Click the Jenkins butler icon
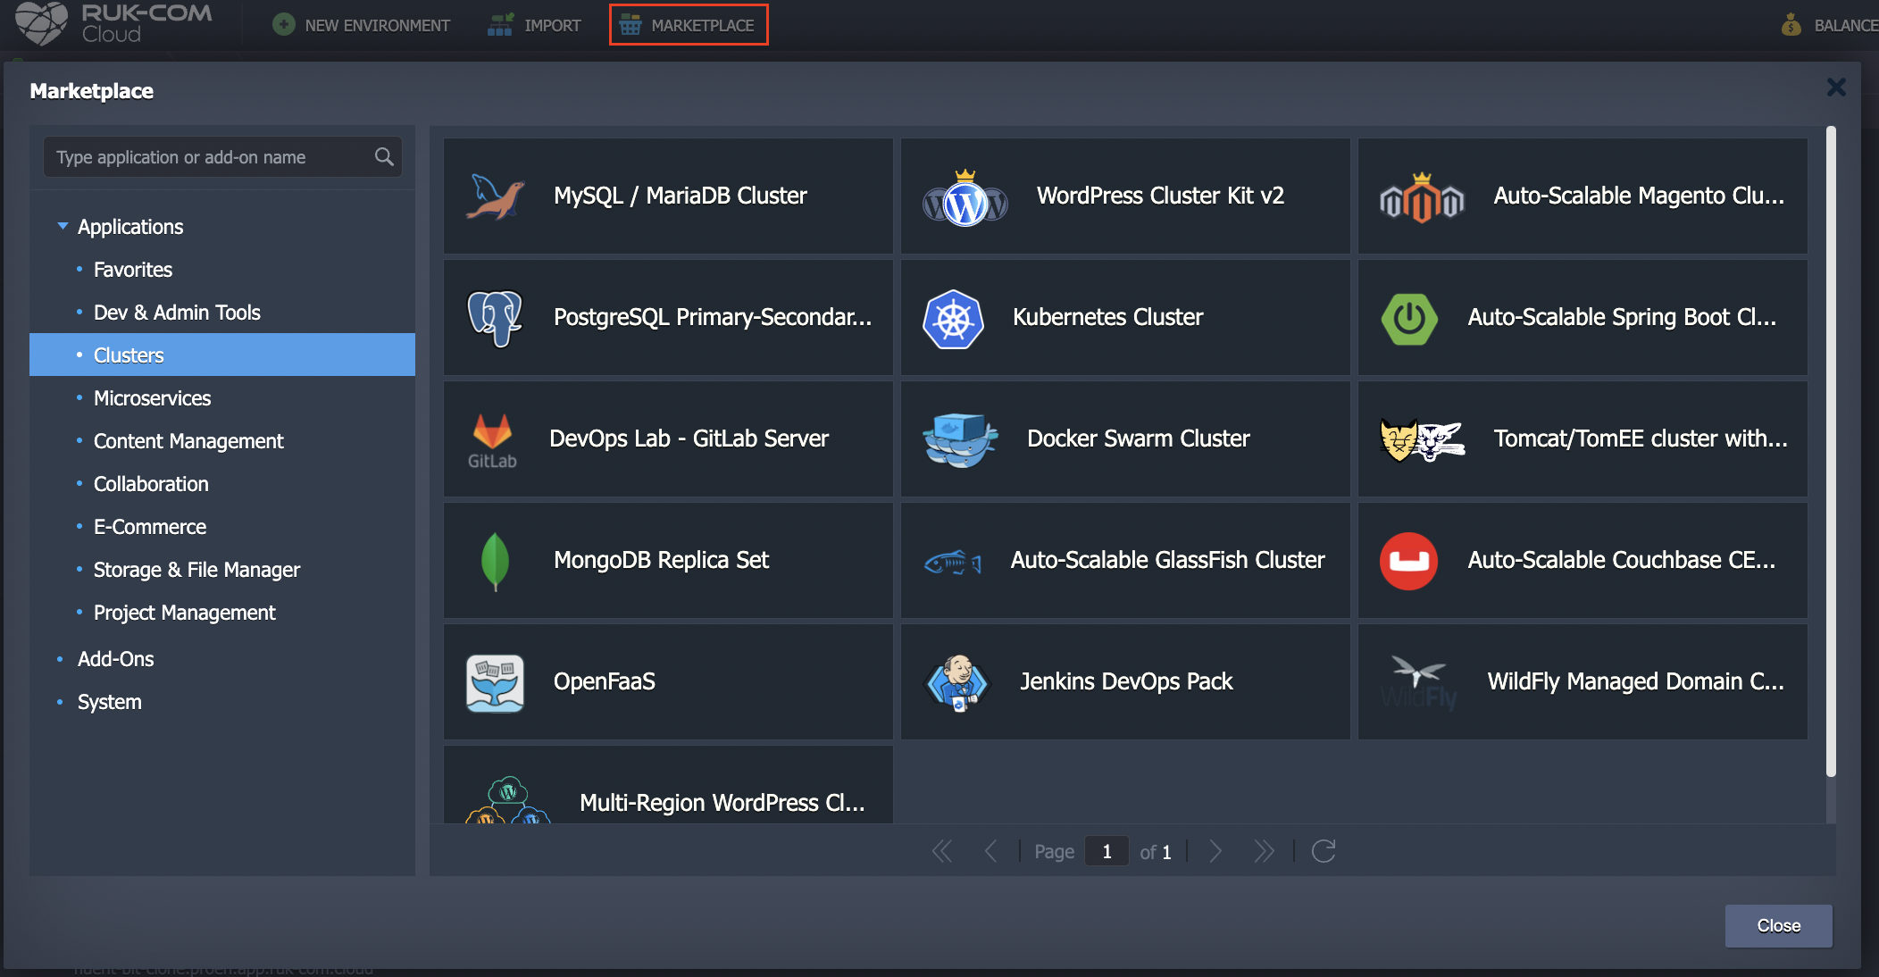This screenshot has height=977, width=1879. 957,683
